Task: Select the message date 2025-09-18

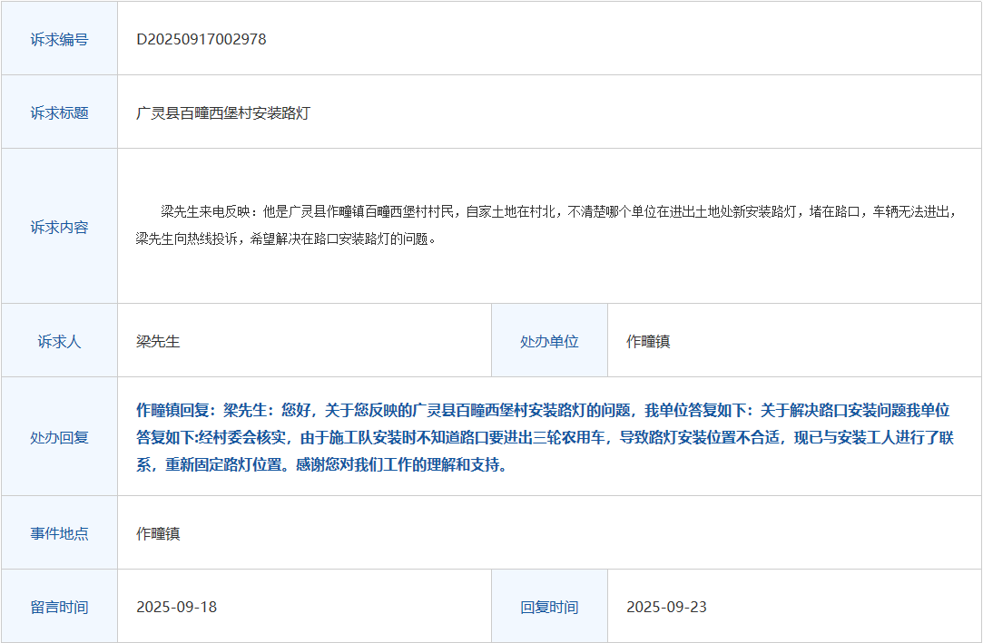Action: (x=176, y=607)
